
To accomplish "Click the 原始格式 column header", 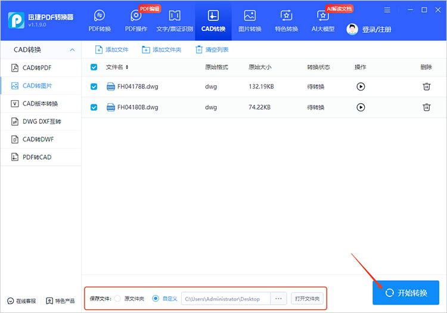I will (216, 67).
